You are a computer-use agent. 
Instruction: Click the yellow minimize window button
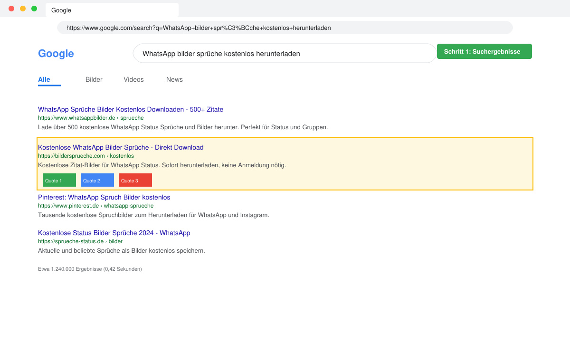pyautogui.click(x=23, y=9)
